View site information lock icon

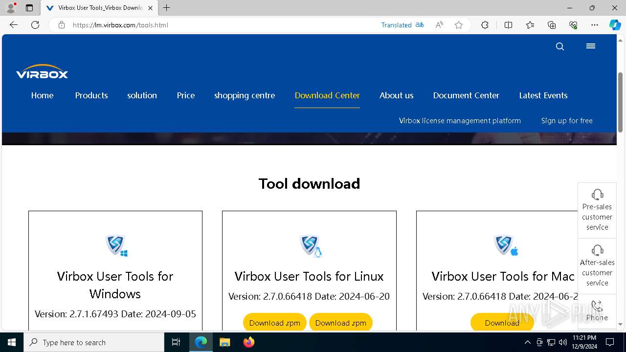coord(62,25)
